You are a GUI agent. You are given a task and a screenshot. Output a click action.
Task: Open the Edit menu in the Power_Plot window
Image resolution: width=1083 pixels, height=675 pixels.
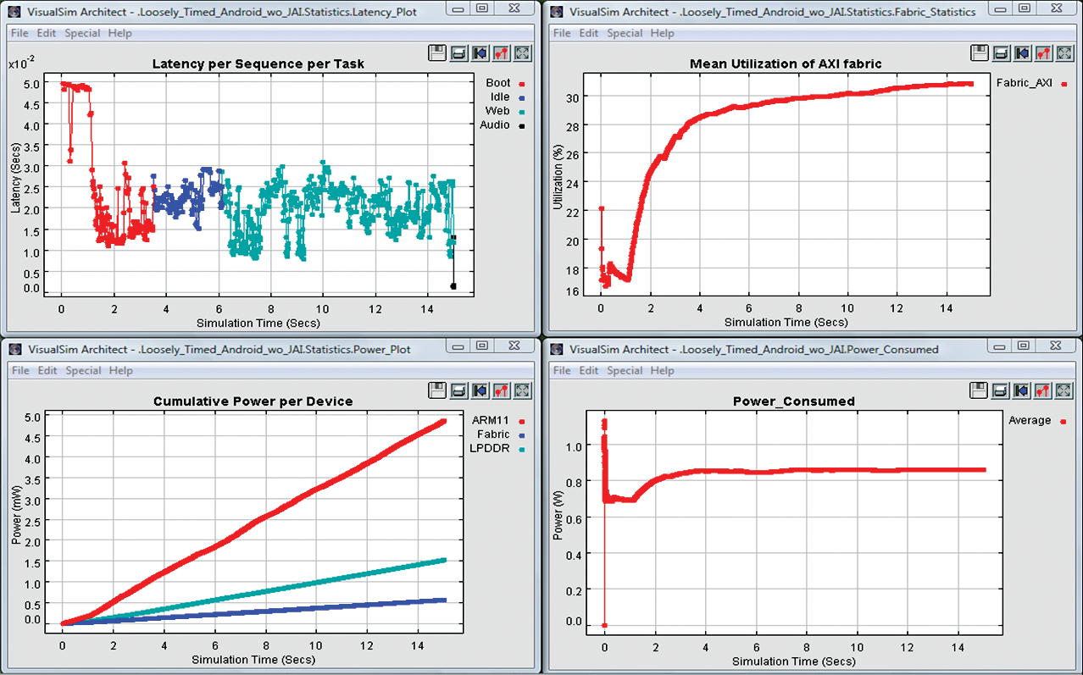[x=47, y=370]
